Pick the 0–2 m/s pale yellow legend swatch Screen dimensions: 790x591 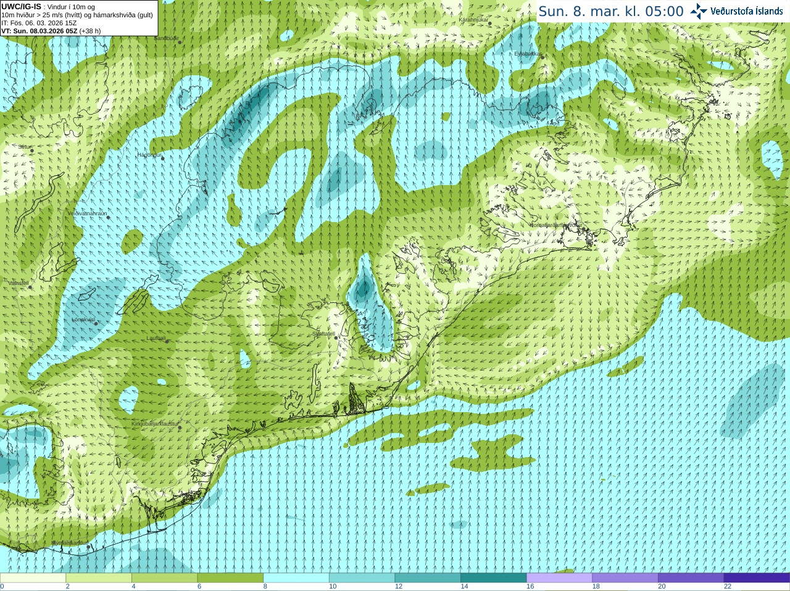33,578
